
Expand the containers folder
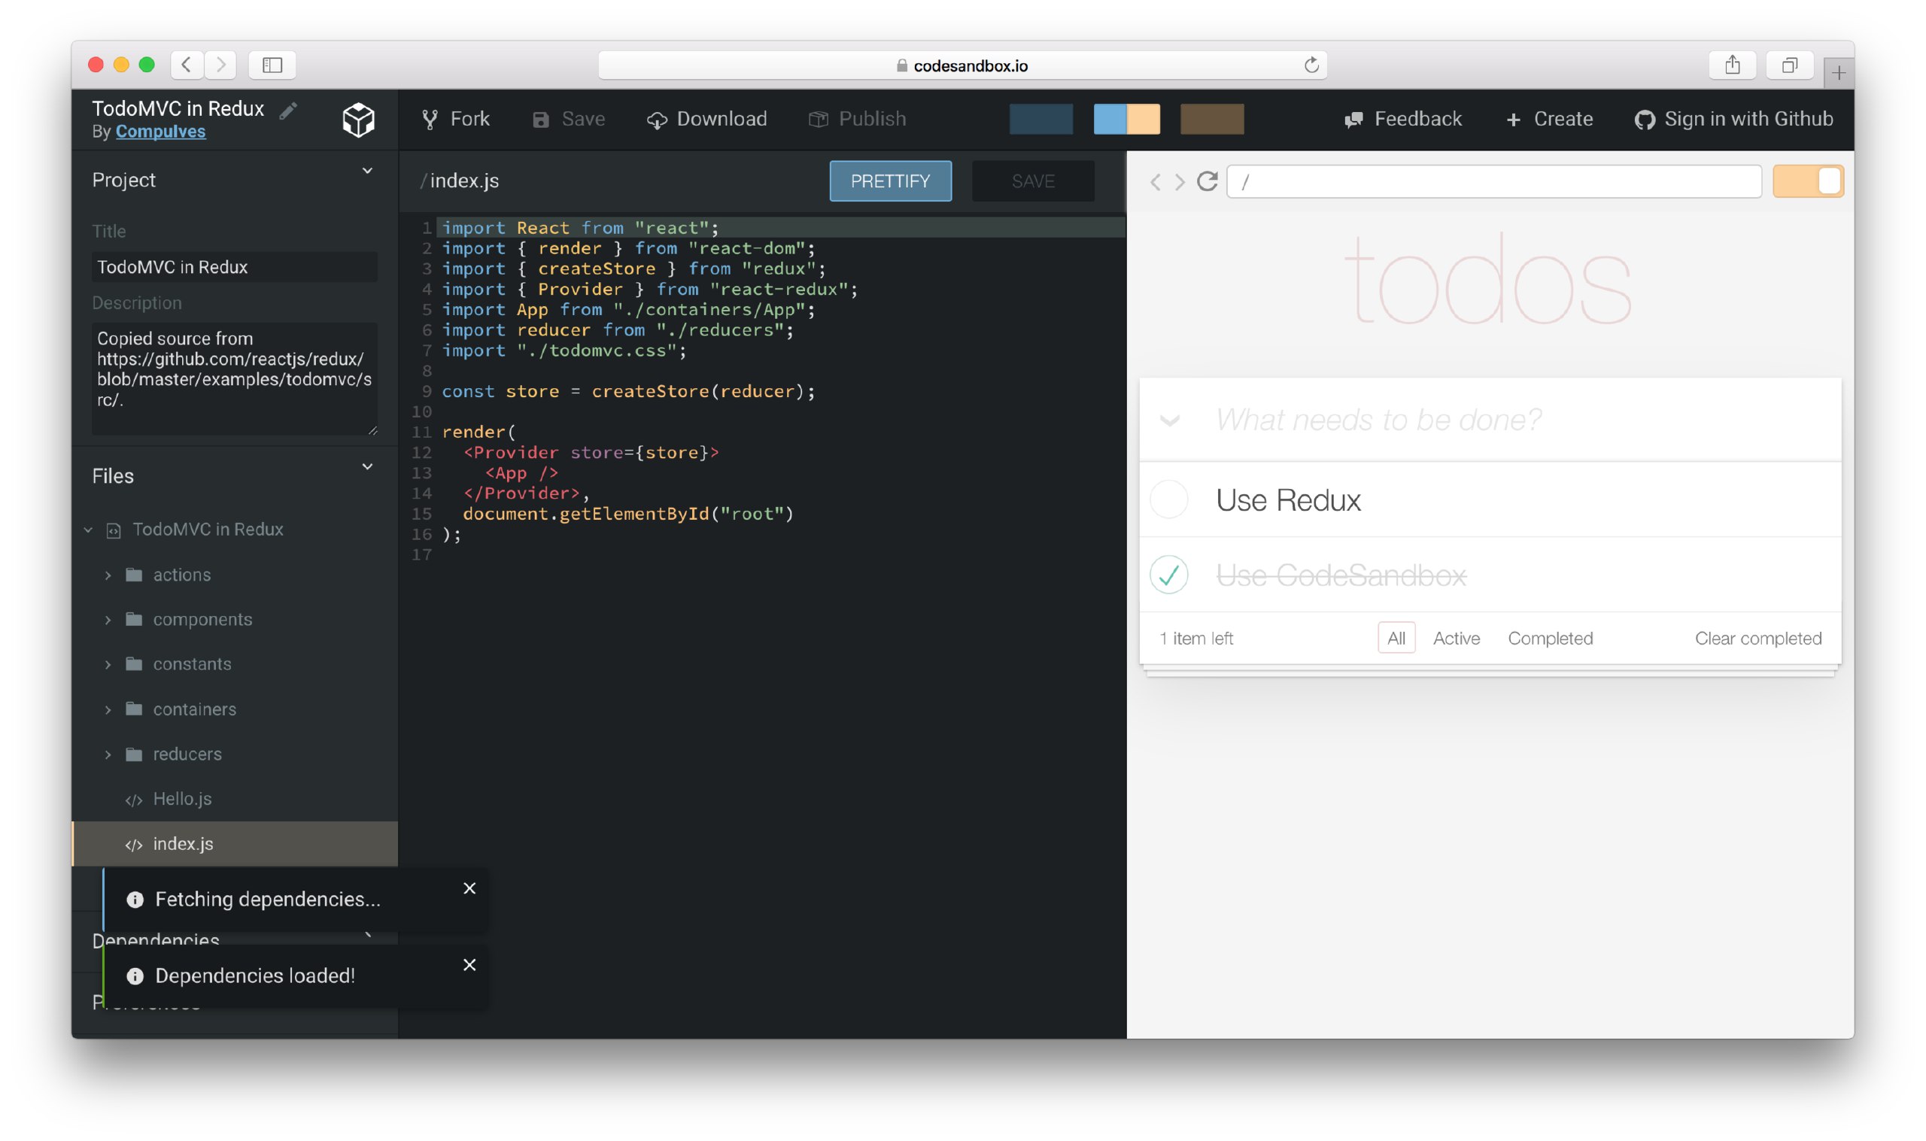pos(108,710)
